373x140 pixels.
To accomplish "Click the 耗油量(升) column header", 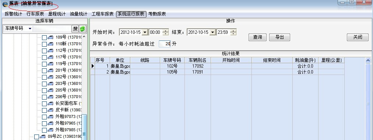I will coord(305,60).
